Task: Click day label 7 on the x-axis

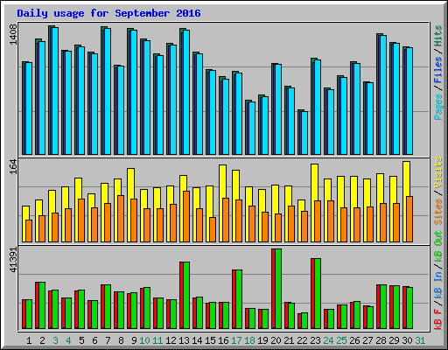Action: [x=108, y=340]
